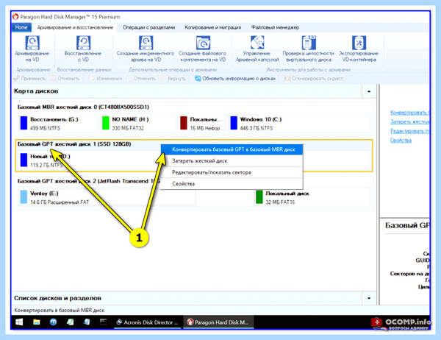The width and height of the screenshot is (441, 340).
Task: Select the Восстановить (G:) partition
Action: point(58,124)
